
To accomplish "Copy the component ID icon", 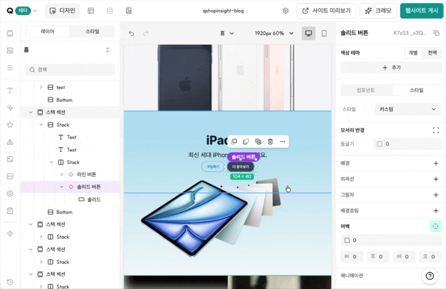I will tap(436, 33).
